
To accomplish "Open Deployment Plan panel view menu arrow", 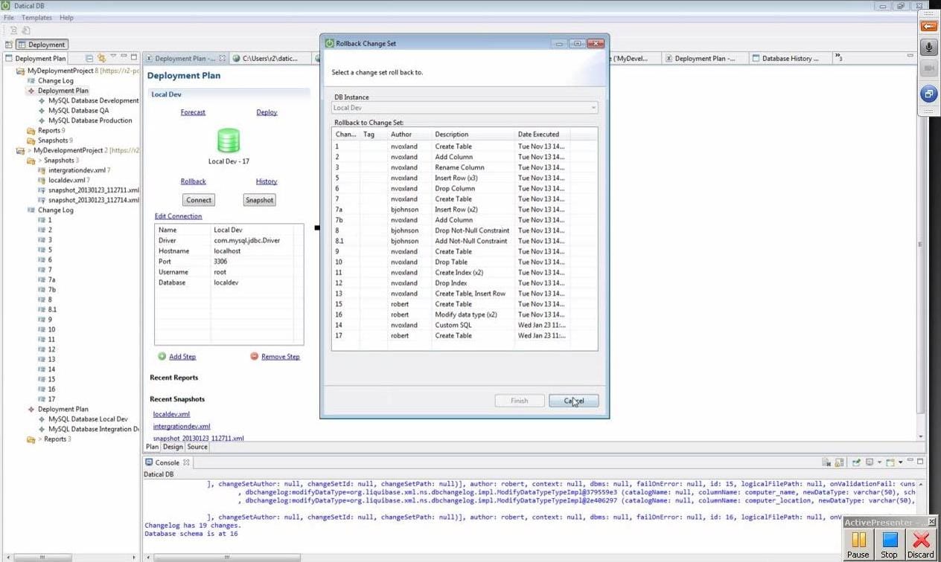I will coord(113,57).
